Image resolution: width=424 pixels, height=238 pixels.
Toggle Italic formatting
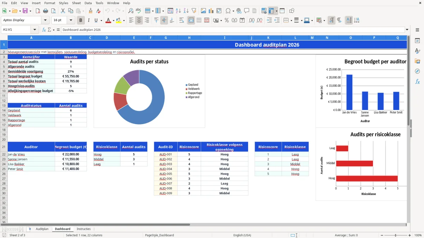click(x=89, y=20)
